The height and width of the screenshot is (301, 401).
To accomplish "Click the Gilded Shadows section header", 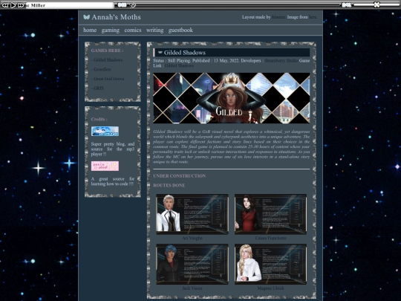I will pyautogui.click(x=231, y=53).
